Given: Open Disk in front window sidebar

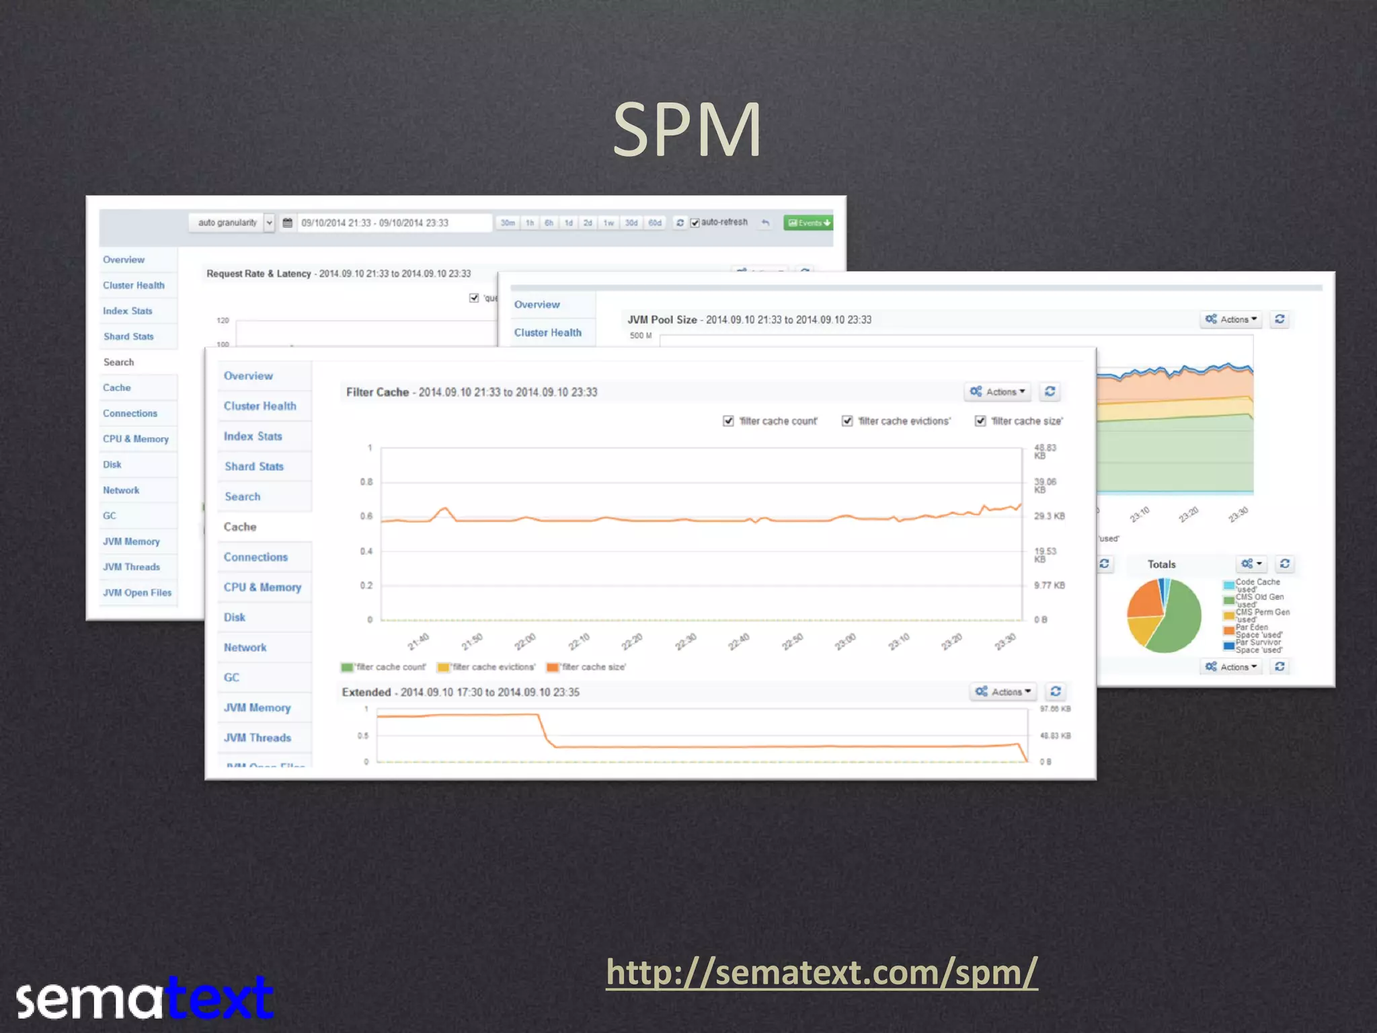Looking at the screenshot, I should click(235, 617).
